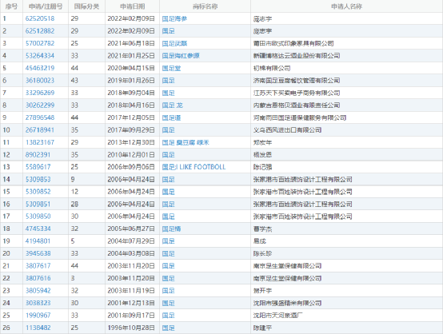Open application number 30262299
Image resolution: width=443 pixels, height=334 pixels.
(40, 105)
